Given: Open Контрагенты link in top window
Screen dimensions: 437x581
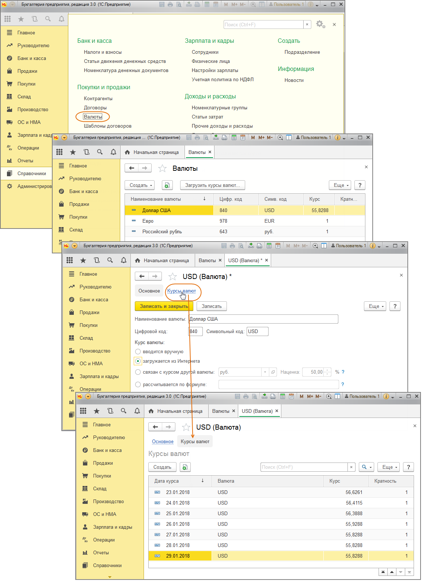Looking at the screenshot, I should (x=98, y=98).
